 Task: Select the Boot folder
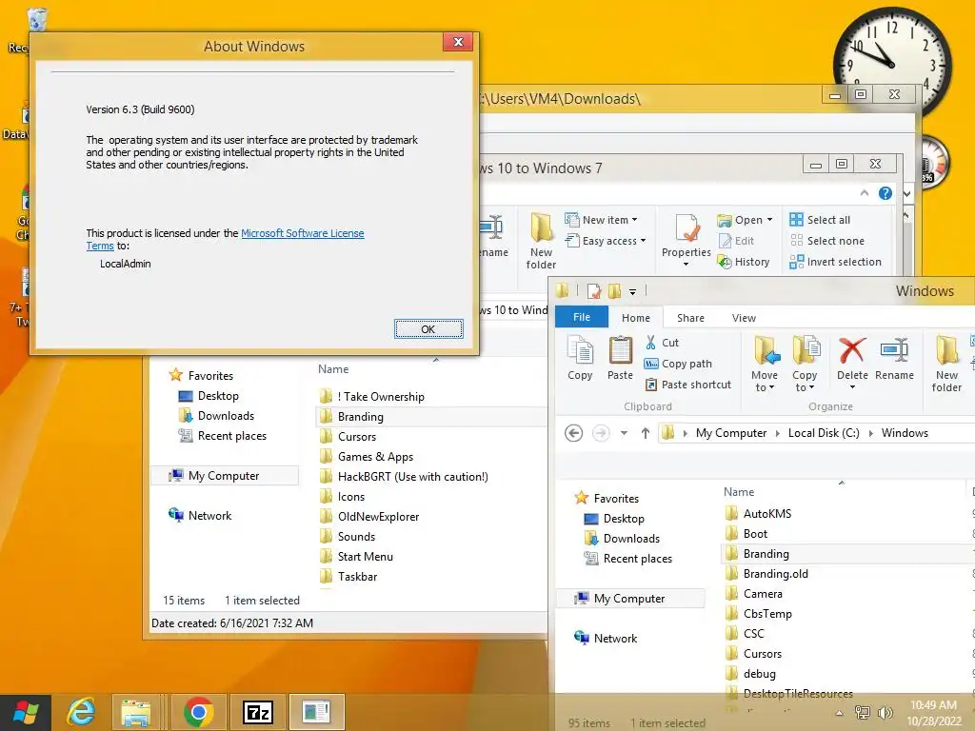pyautogui.click(x=755, y=533)
